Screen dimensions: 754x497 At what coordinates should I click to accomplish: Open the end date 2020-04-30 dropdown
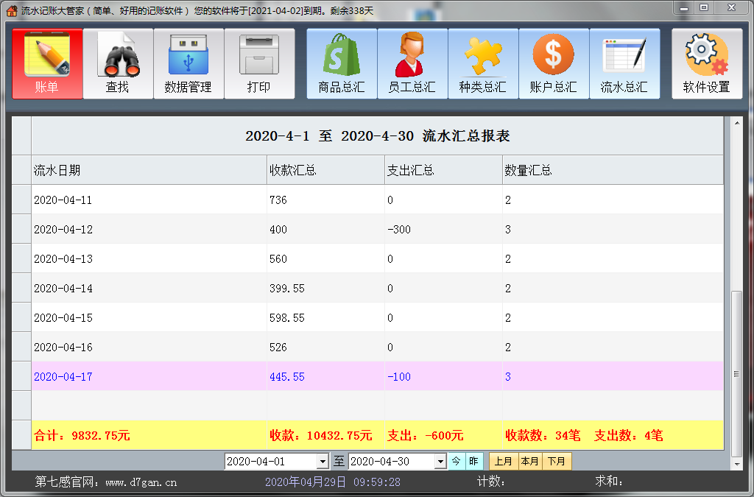click(440, 461)
